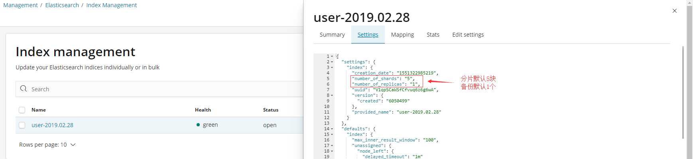Open the Elasticsearch breadcrumb link
Screen dimensions: 693x159
(x=62, y=5)
